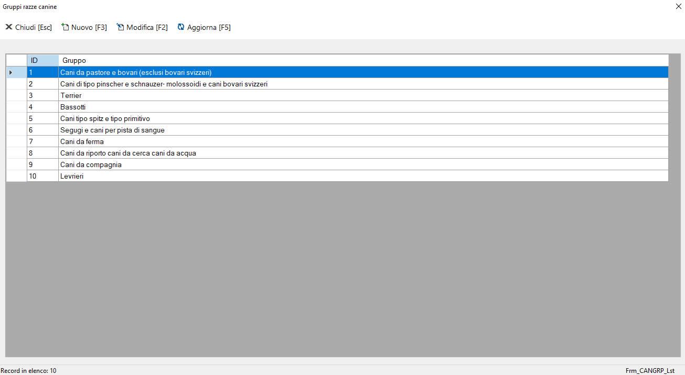The width and height of the screenshot is (685, 375).
Task: Click the Aggiorna refresh icon
Action: pos(181,27)
